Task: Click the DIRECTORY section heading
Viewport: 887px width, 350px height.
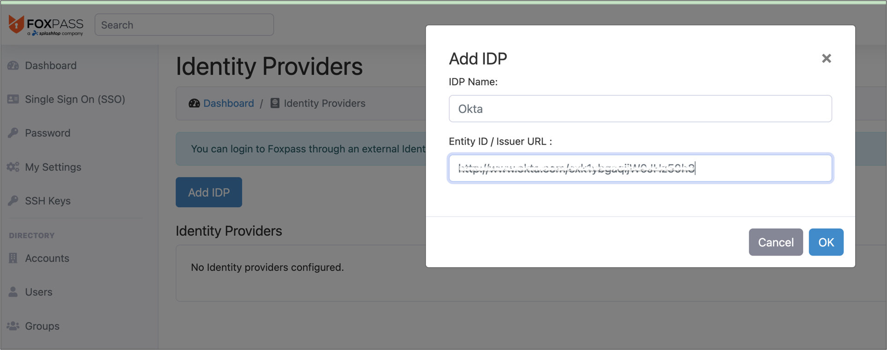Action: (x=32, y=235)
